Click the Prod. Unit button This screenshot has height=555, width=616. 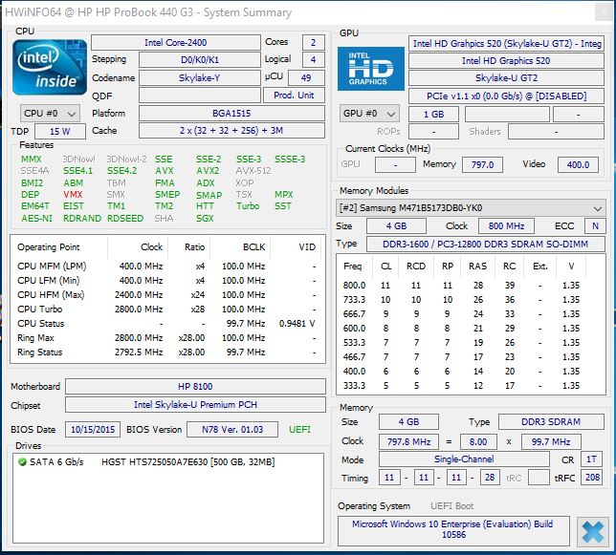click(294, 96)
